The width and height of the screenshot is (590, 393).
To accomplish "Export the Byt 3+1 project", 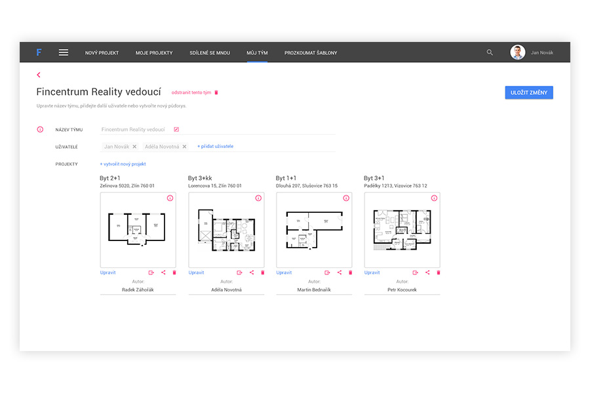I will (416, 272).
